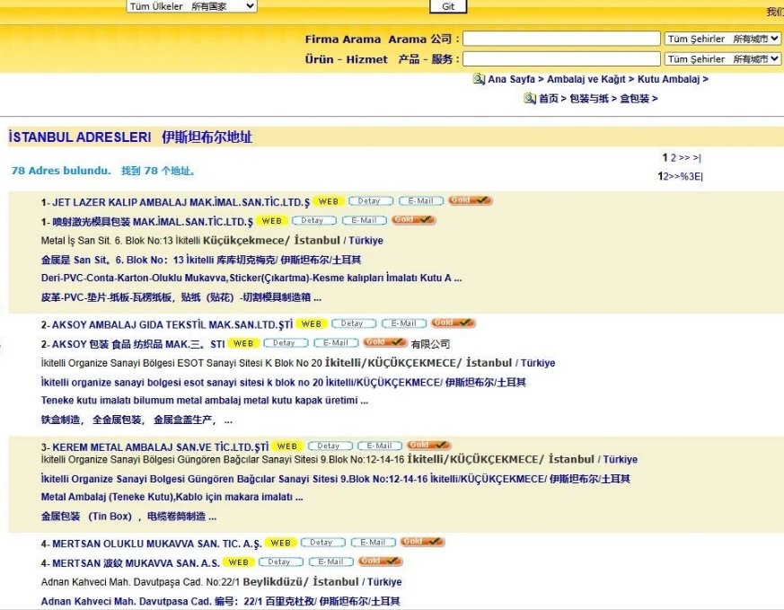
Task: Click the Gold badge for KEREM METAL AMBALAJ
Action: click(429, 445)
